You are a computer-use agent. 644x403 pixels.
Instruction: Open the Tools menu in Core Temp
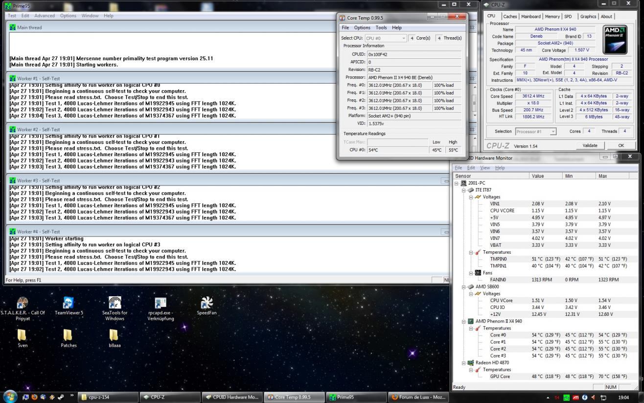click(381, 28)
